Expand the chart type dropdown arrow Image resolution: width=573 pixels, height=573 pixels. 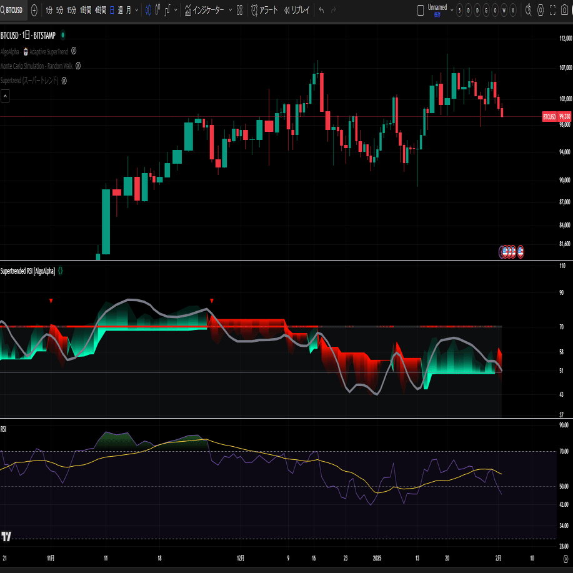coord(176,10)
